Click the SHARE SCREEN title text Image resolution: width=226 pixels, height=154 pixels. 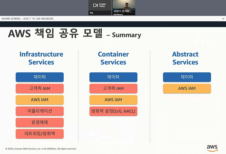coord(27,18)
